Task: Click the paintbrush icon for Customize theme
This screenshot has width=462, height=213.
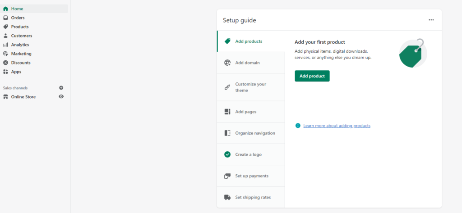Action: point(227,87)
